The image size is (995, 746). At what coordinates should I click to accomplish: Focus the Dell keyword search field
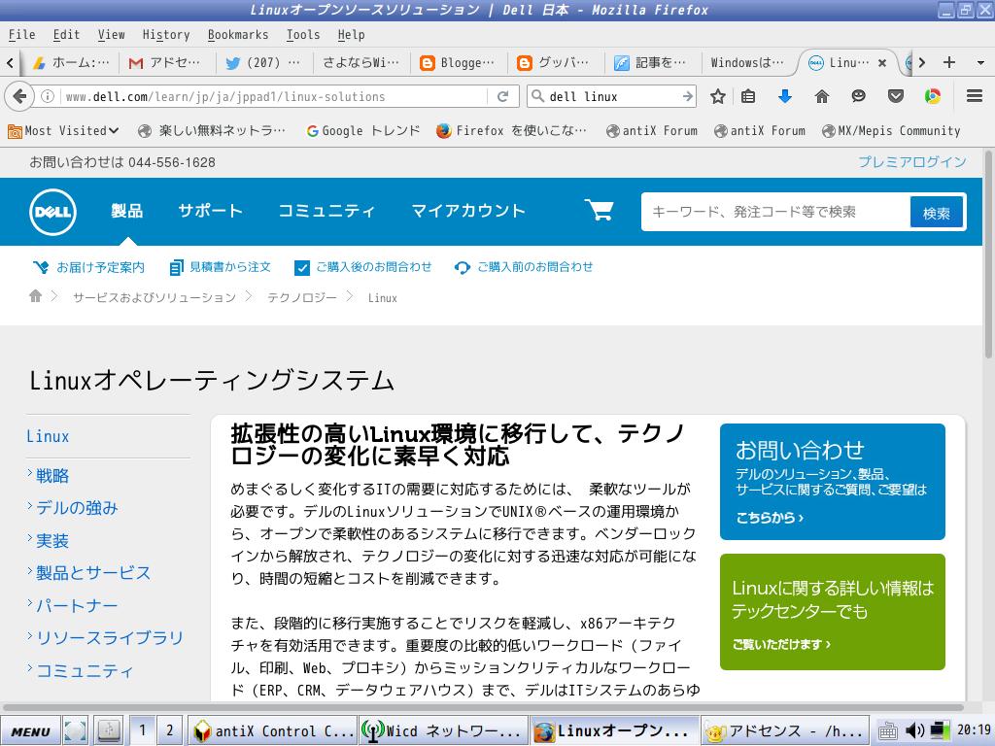point(775,212)
